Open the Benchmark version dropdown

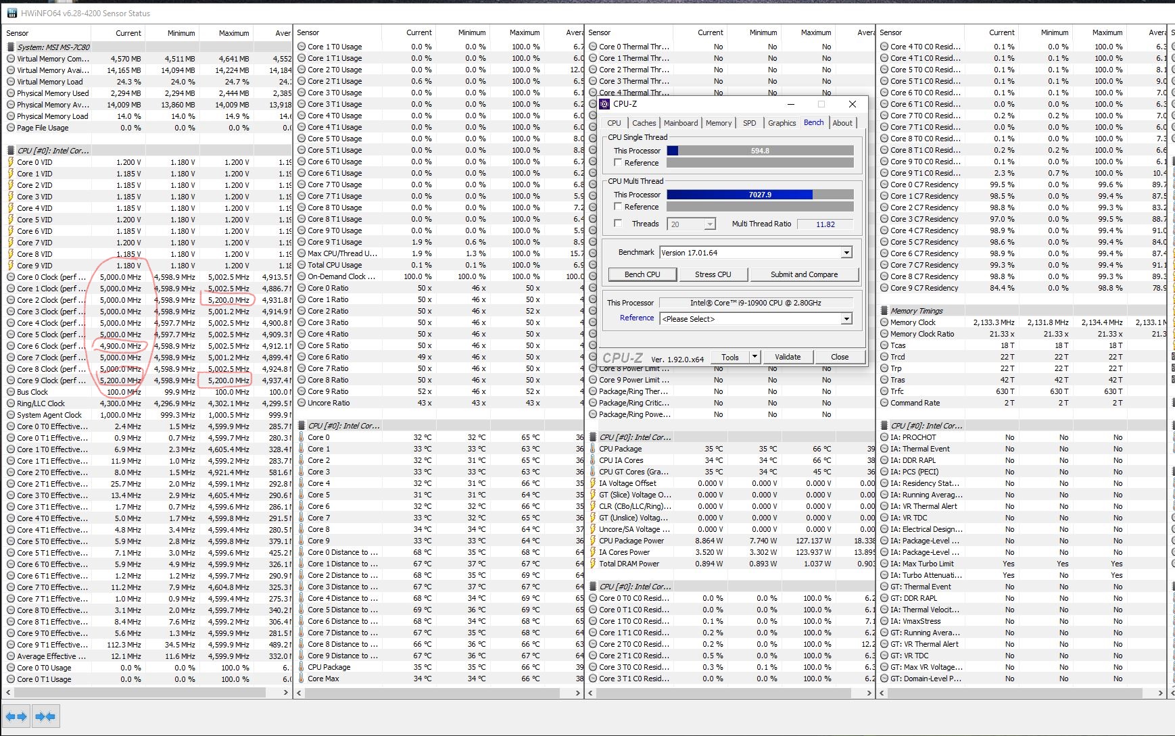pyautogui.click(x=846, y=253)
